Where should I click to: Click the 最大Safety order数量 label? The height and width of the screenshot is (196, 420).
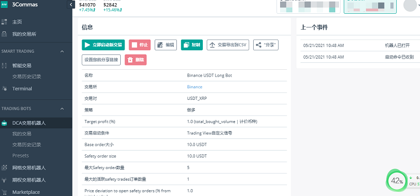pyautogui.click(x=104, y=167)
